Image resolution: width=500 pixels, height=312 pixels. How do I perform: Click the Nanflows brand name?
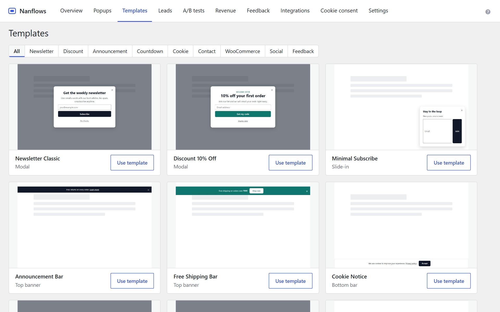33,11
